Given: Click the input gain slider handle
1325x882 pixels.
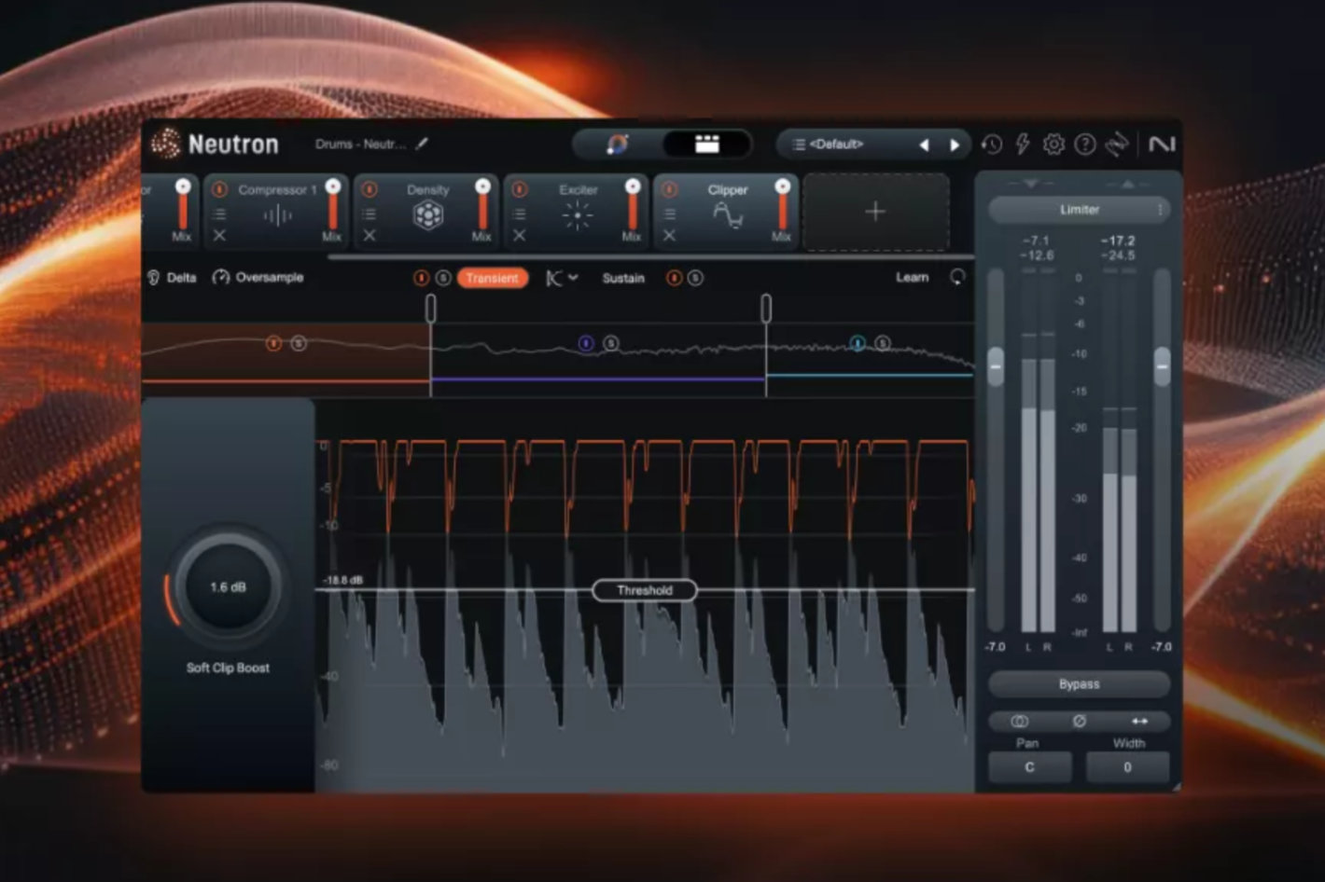Looking at the screenshot, I should [x=996, y=366].
